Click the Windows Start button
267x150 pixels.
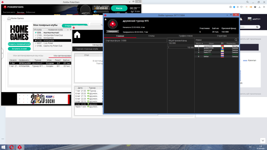[4, 147]
